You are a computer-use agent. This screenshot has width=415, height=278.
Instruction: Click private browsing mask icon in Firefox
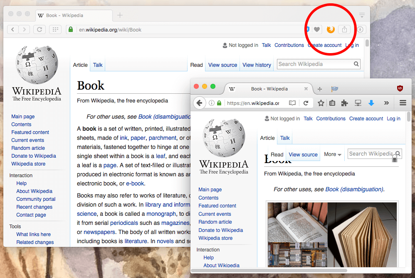pos(335,89)
